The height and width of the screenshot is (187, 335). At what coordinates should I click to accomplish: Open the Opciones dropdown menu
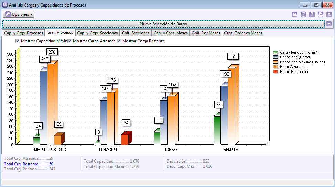pos(19,14)
